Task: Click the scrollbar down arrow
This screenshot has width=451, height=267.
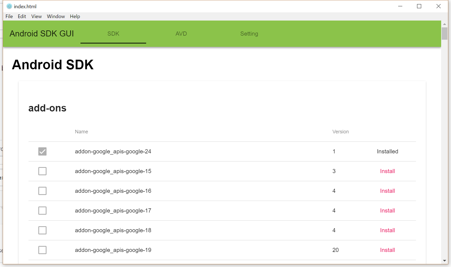Action: click(x=444, y=261)
